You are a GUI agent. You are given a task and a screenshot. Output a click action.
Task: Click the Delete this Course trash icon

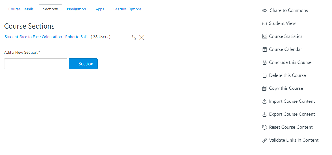[264, 75]
